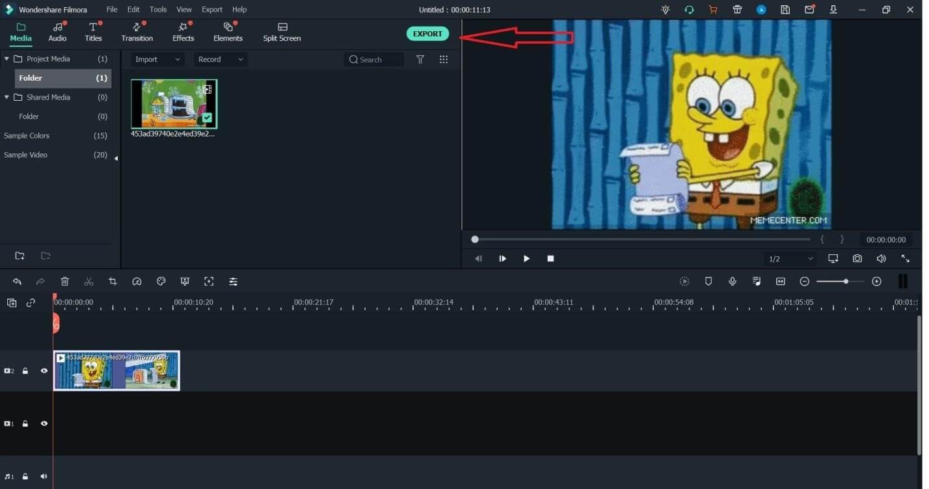This screenshot has height=489, width=929.
Task: Open the edit sliders icon in timeline toolbar
Action: point(233,282)
